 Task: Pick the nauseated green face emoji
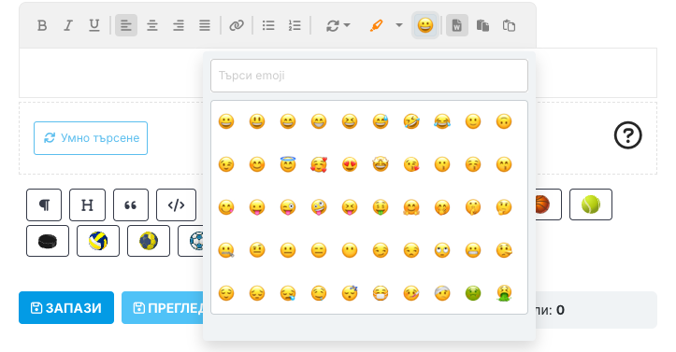473,293
